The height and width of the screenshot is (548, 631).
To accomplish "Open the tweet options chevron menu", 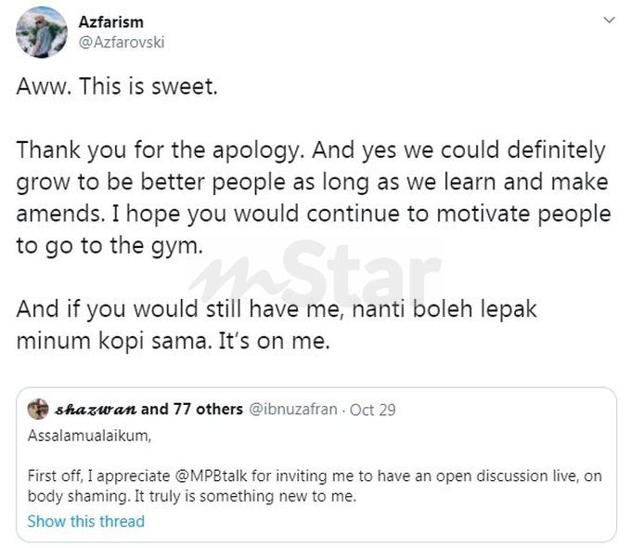I will tap(609, 20).
